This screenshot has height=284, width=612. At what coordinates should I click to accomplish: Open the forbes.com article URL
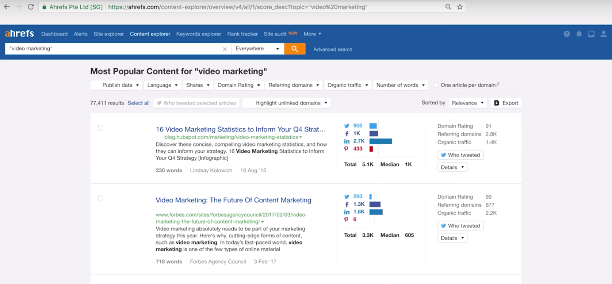231,218
